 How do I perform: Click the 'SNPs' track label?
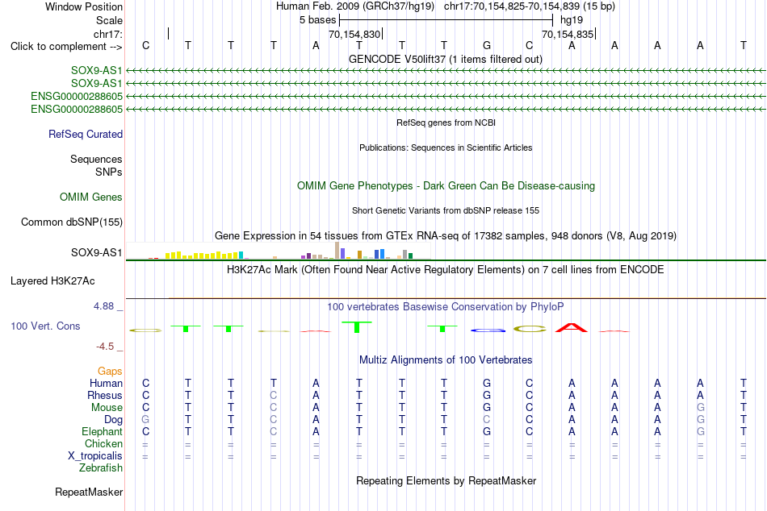pyautogui.click(x=109, y=172)
